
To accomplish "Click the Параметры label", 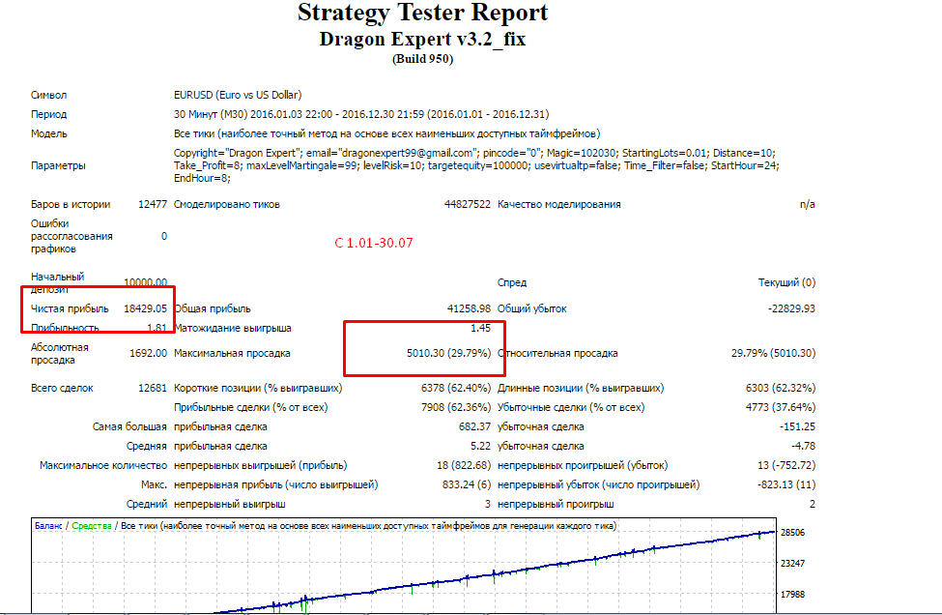I will [x=58, y=165].
